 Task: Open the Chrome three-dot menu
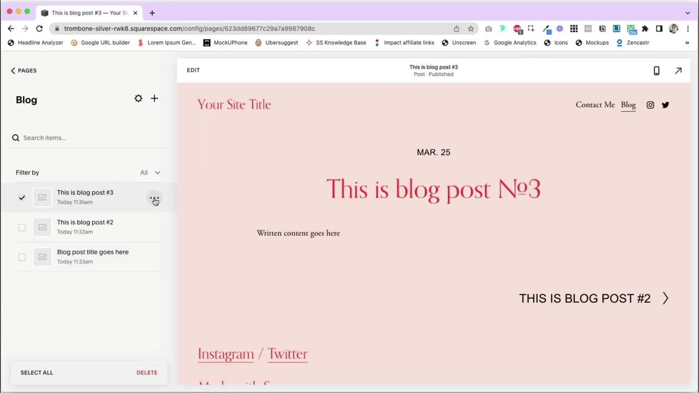(688, 28)
